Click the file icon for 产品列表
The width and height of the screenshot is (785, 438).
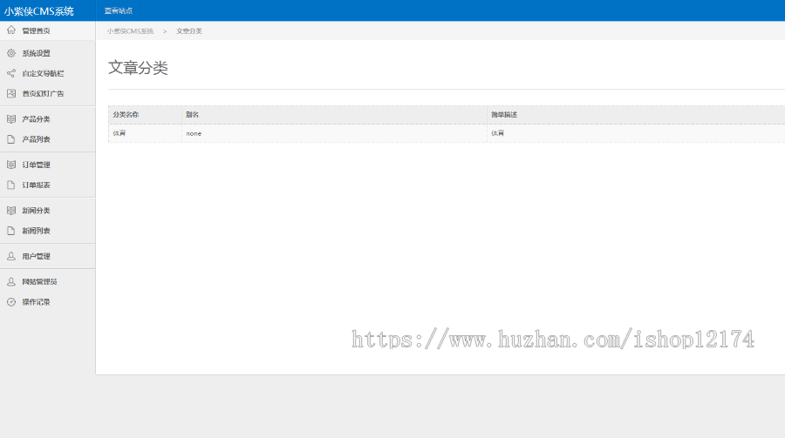11,139
